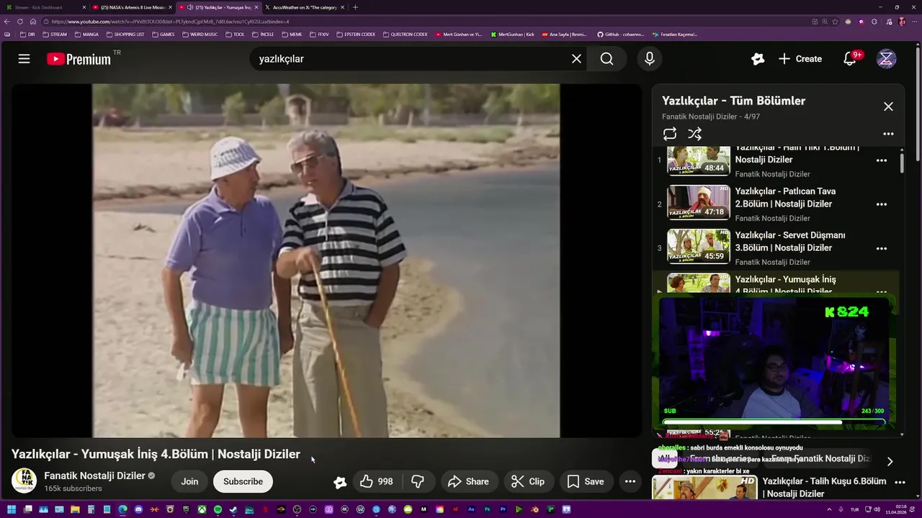Like the video showing 998 likes
Image resolution: width=922 pixels, height=518 pixels.
point(377,481)
